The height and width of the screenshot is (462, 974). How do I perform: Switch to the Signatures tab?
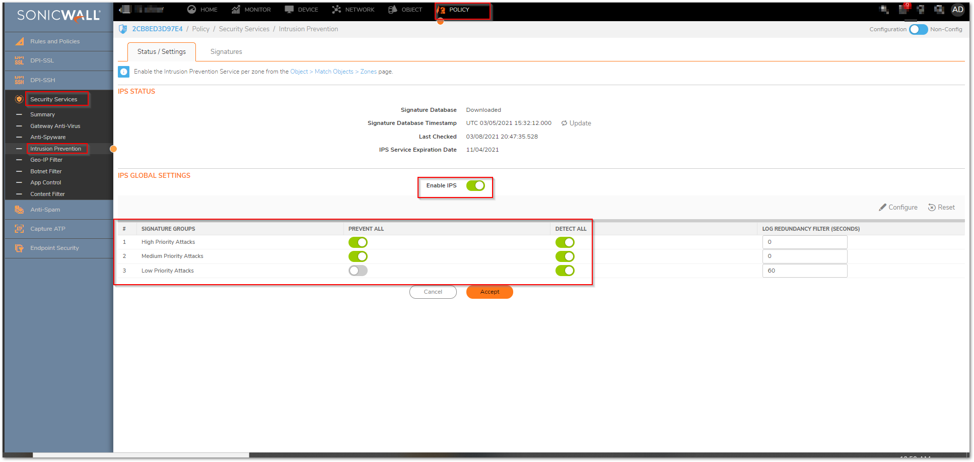tap(226, 52)
